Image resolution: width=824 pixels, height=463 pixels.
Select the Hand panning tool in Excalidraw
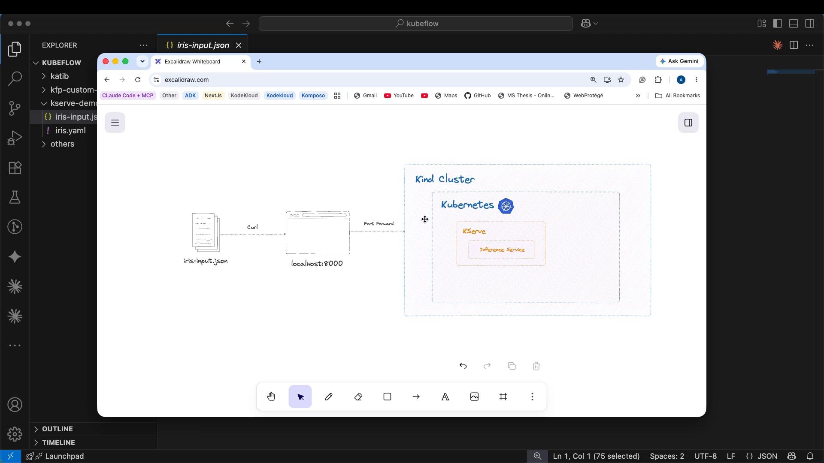coord(271,397)
